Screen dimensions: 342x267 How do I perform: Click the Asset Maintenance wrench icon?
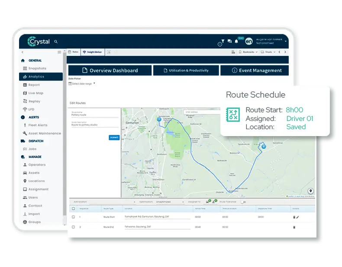[25, 133]
